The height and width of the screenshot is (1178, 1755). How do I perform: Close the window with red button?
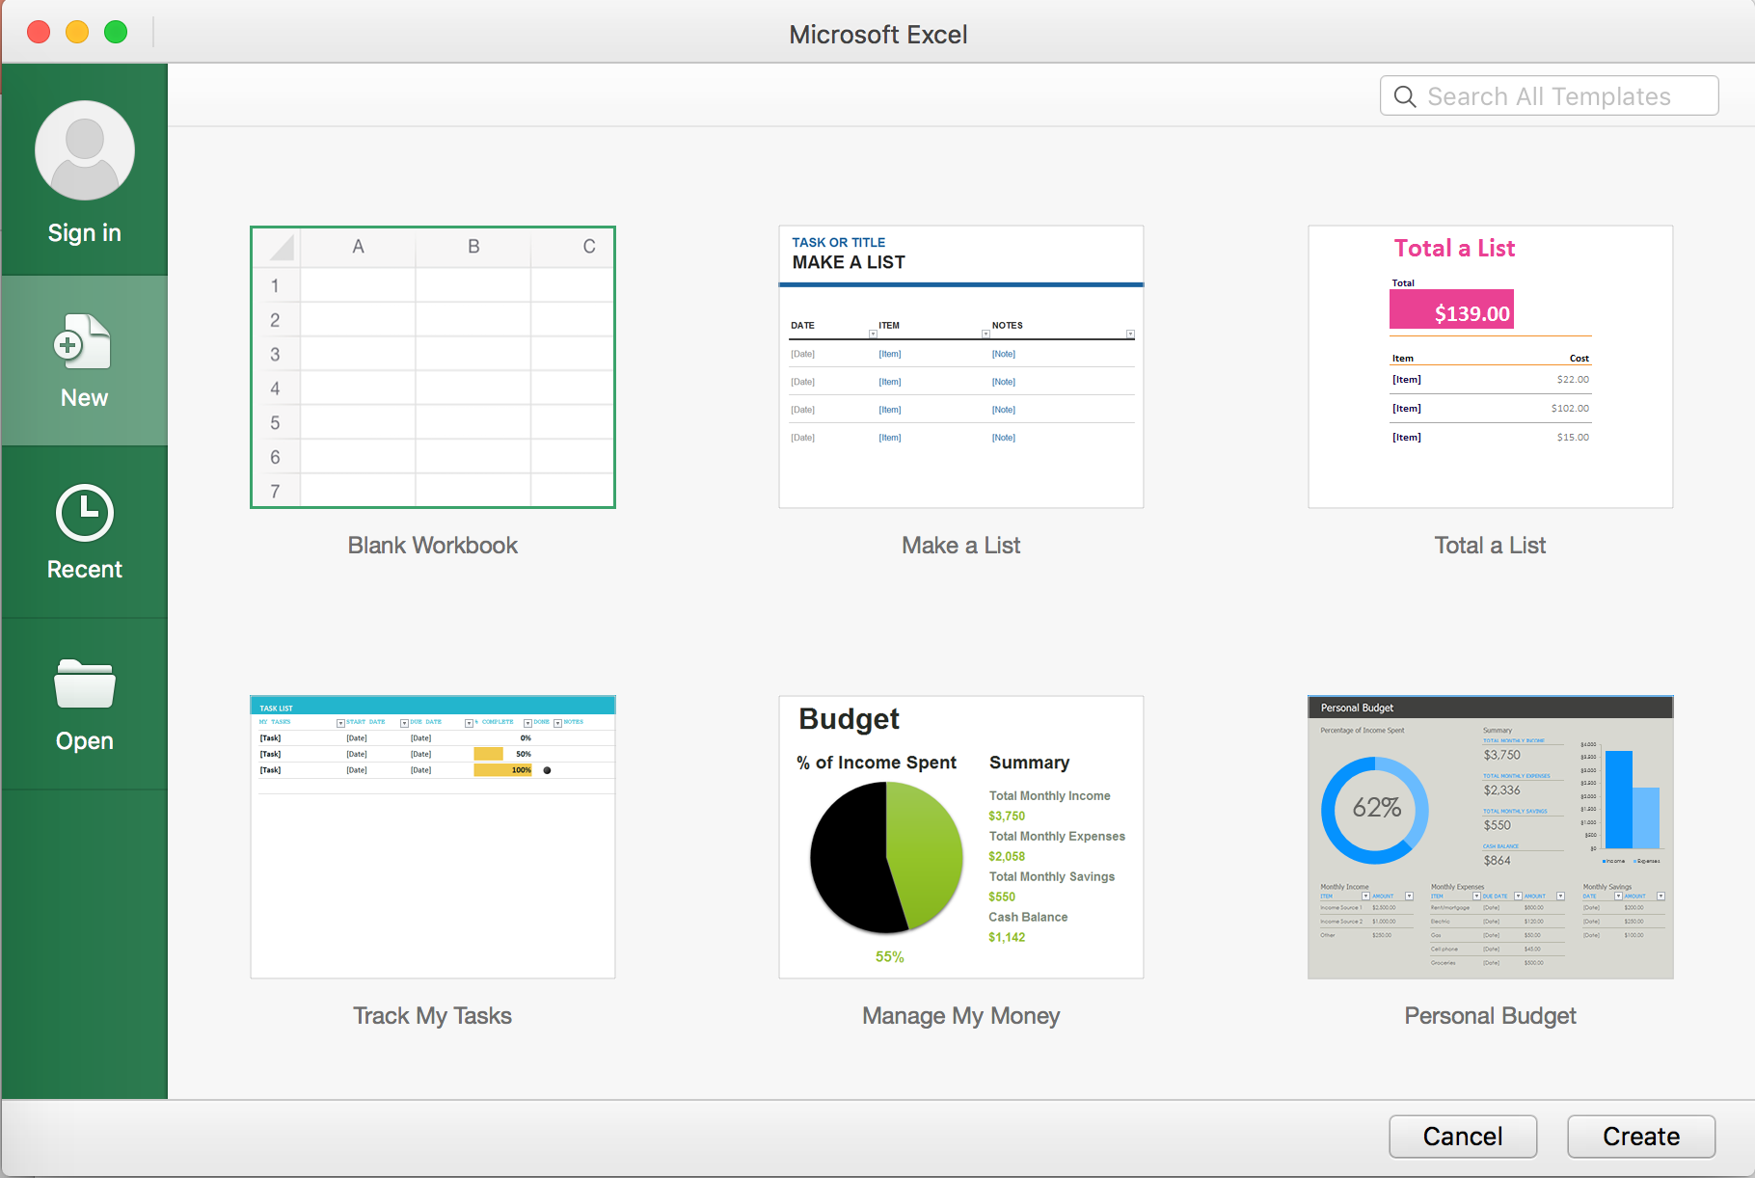tap(39, 32)
